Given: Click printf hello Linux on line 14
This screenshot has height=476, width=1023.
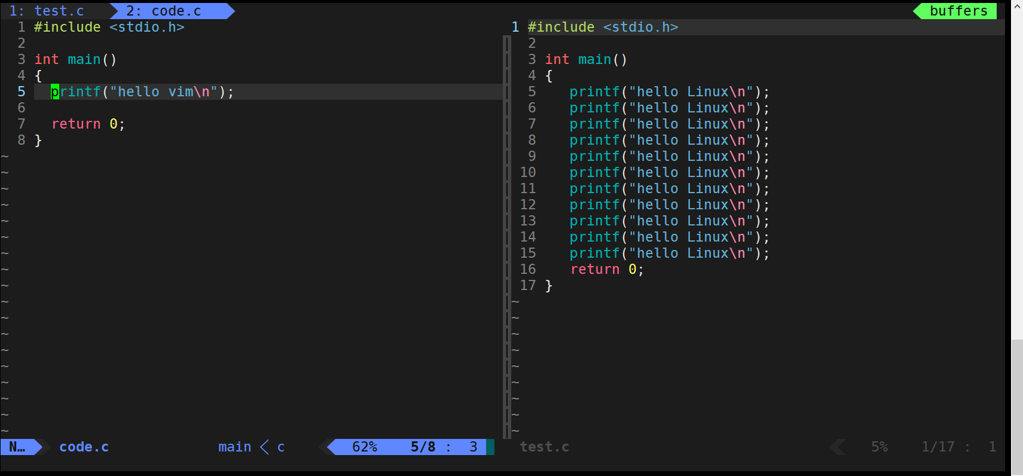Looking at the screenshot, I should (x=670, y=237).
